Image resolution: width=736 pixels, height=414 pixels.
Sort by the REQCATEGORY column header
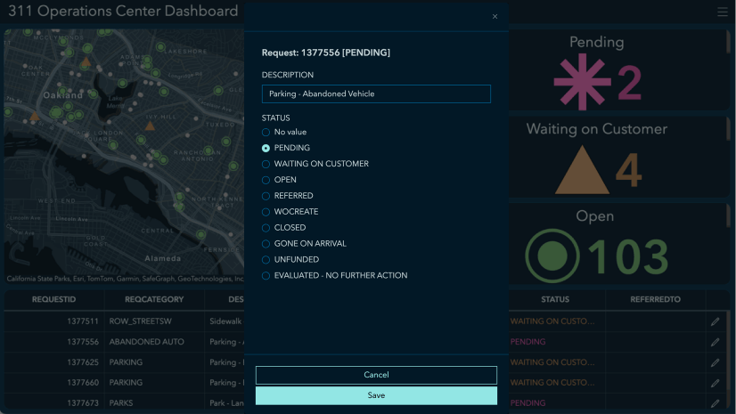tap(154, 300)
